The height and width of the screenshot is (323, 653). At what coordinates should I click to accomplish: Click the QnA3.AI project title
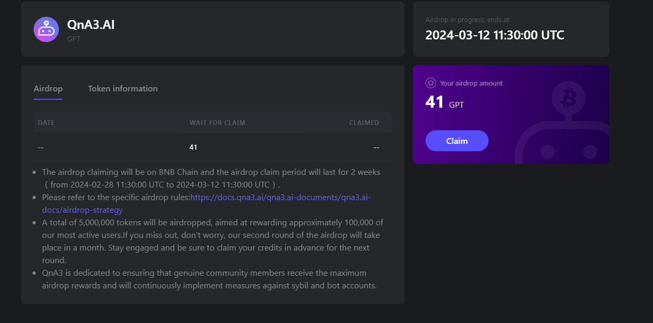pyautogui.click(x=91, y=24)
